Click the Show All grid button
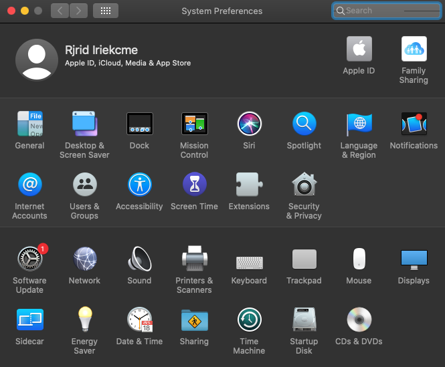Screen dimensions: 445x367 (106, 11)
